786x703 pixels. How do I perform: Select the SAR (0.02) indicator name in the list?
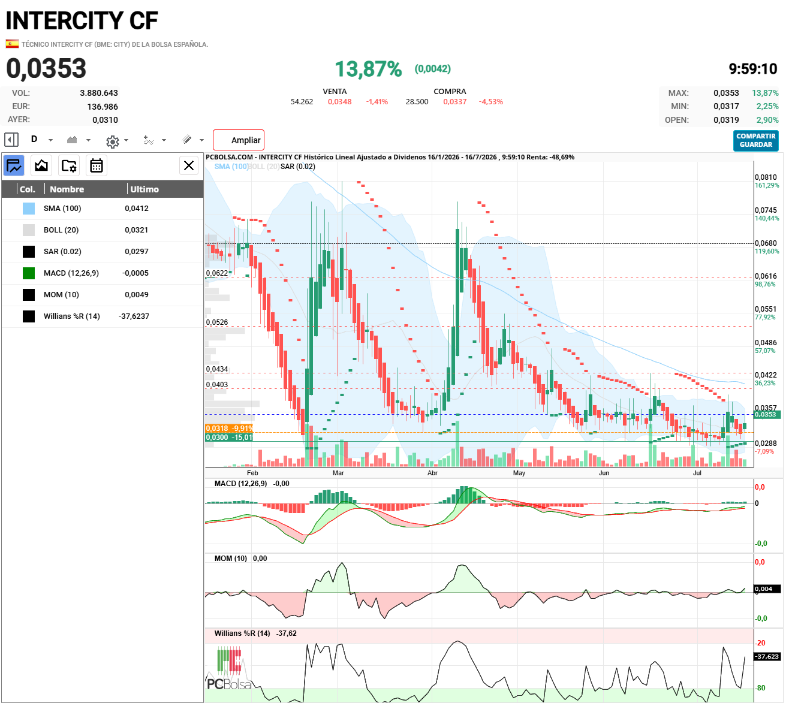62,252
